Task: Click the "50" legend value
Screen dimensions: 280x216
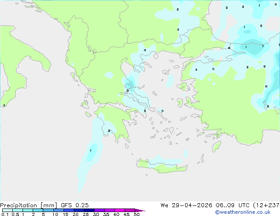Action: [136, 214]
